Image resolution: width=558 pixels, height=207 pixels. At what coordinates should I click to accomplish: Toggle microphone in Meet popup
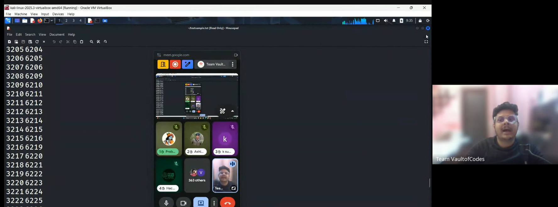(166, 203)
